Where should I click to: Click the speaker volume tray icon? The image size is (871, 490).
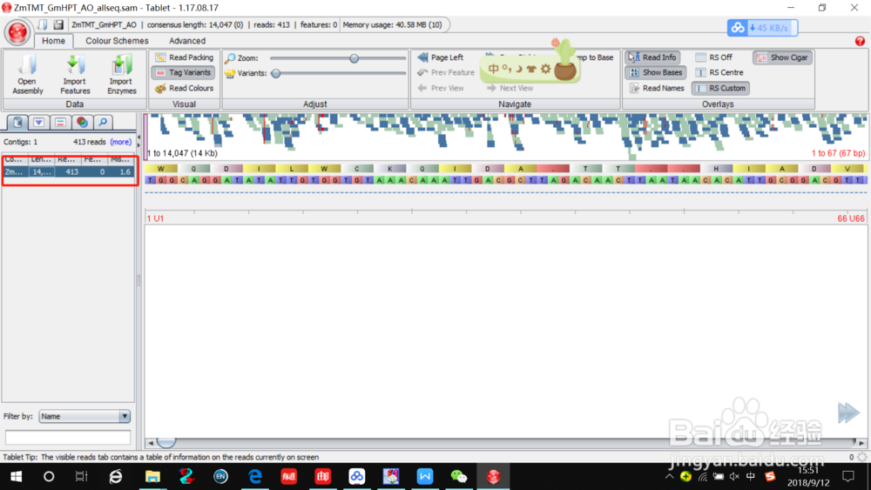click(x=734, y=477)
